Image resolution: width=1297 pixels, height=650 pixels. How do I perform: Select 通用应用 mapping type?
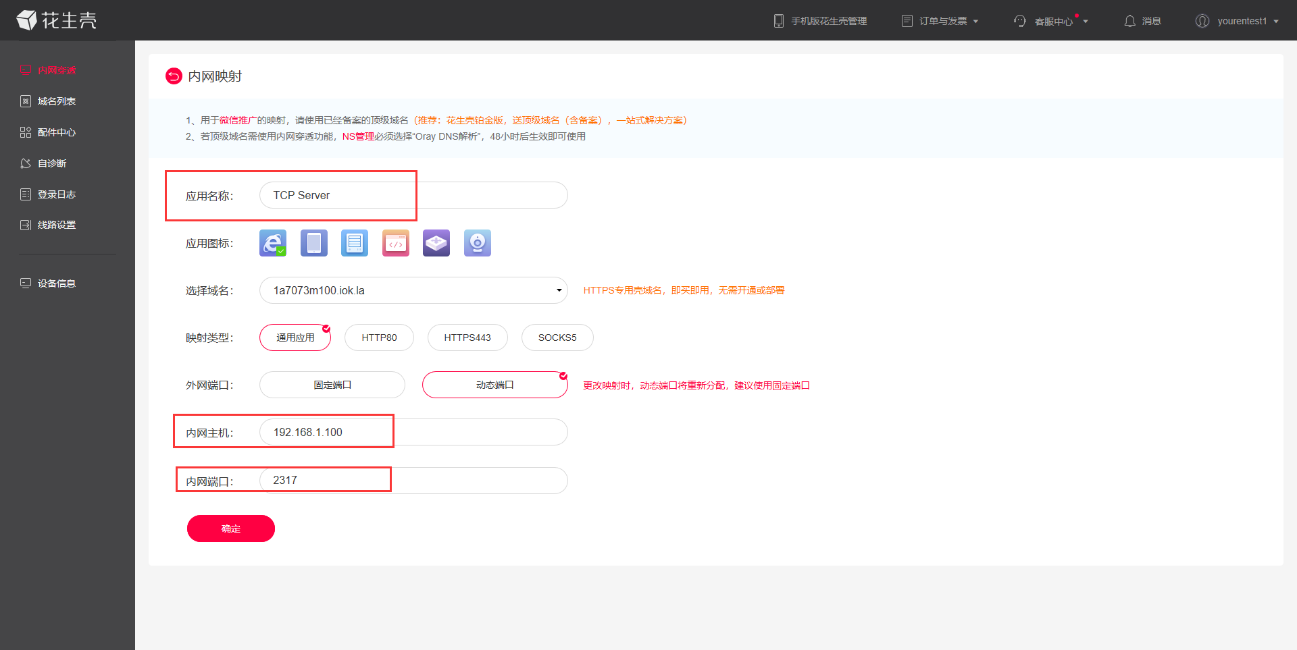coord(295,337)
